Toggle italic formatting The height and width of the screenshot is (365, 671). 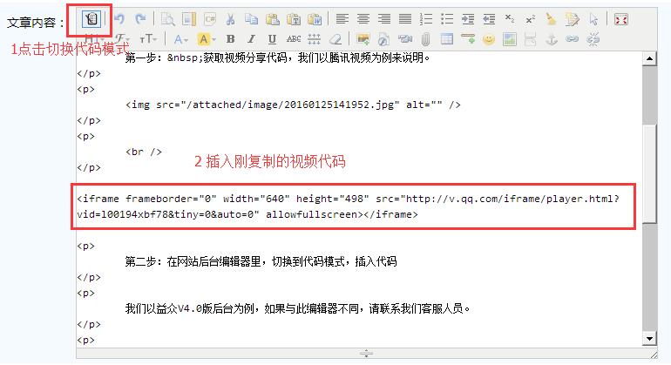(252, 39)
